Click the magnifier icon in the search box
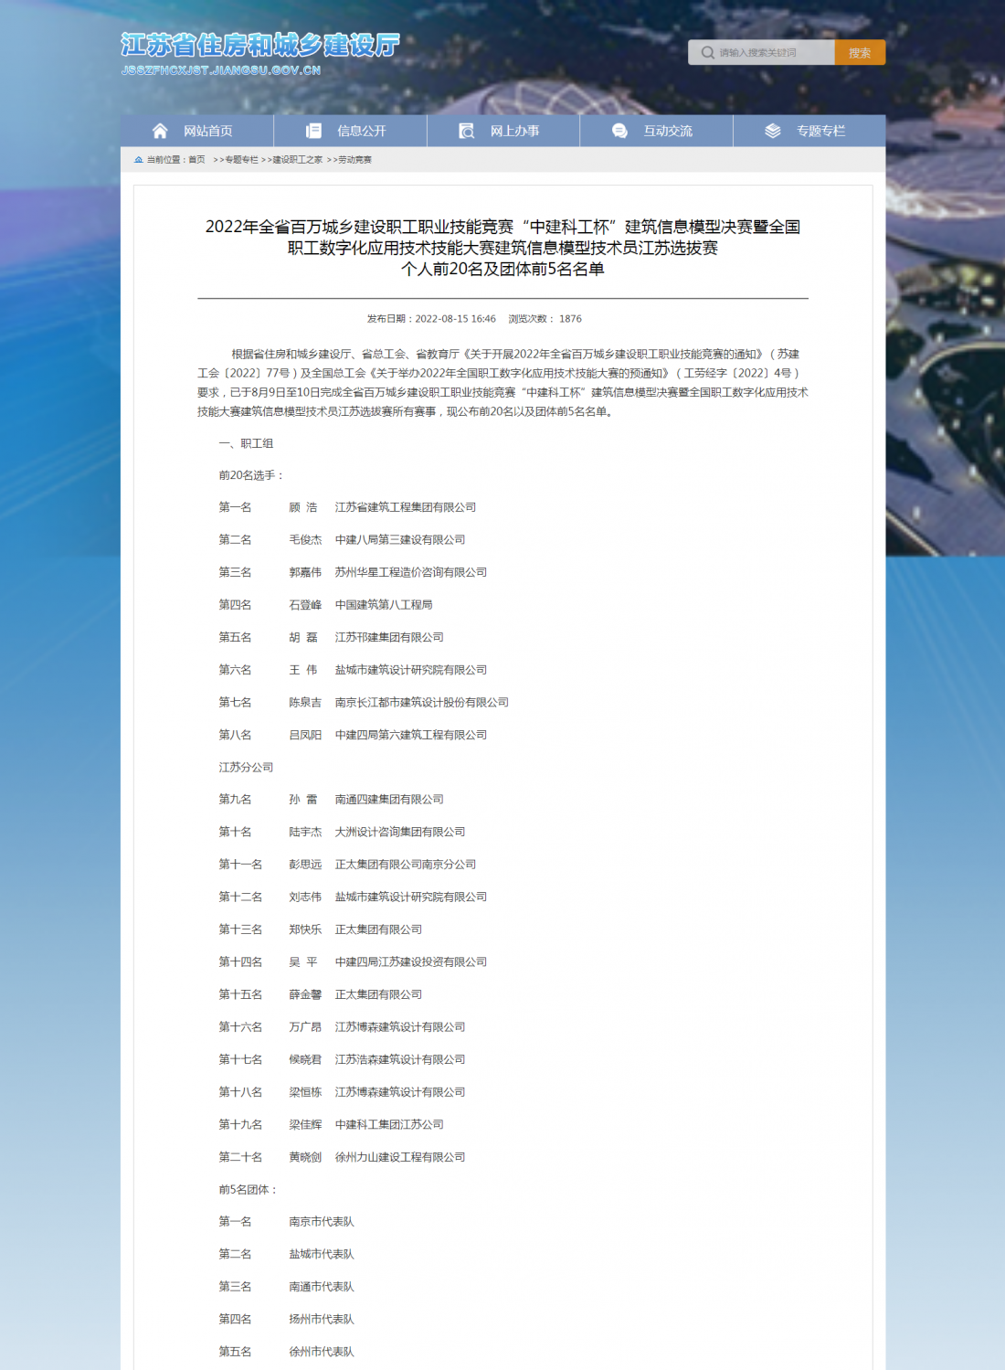The image size is (1005, 1370). (x=708, y=53)
